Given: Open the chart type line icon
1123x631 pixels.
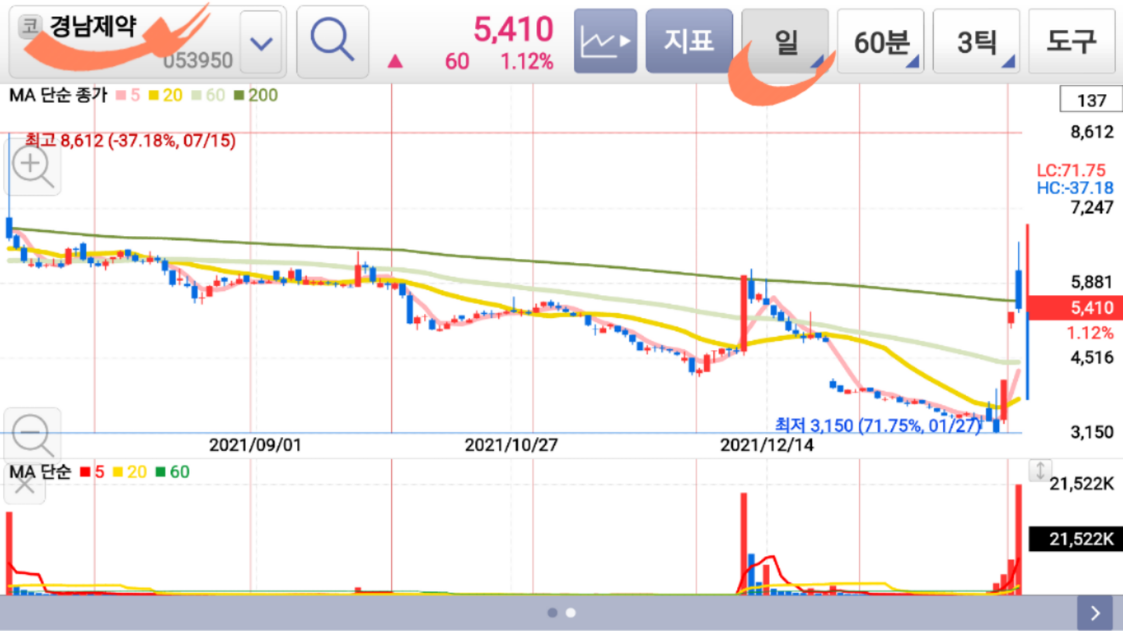Looking at the screenshot, I should (x=605, y=41).
